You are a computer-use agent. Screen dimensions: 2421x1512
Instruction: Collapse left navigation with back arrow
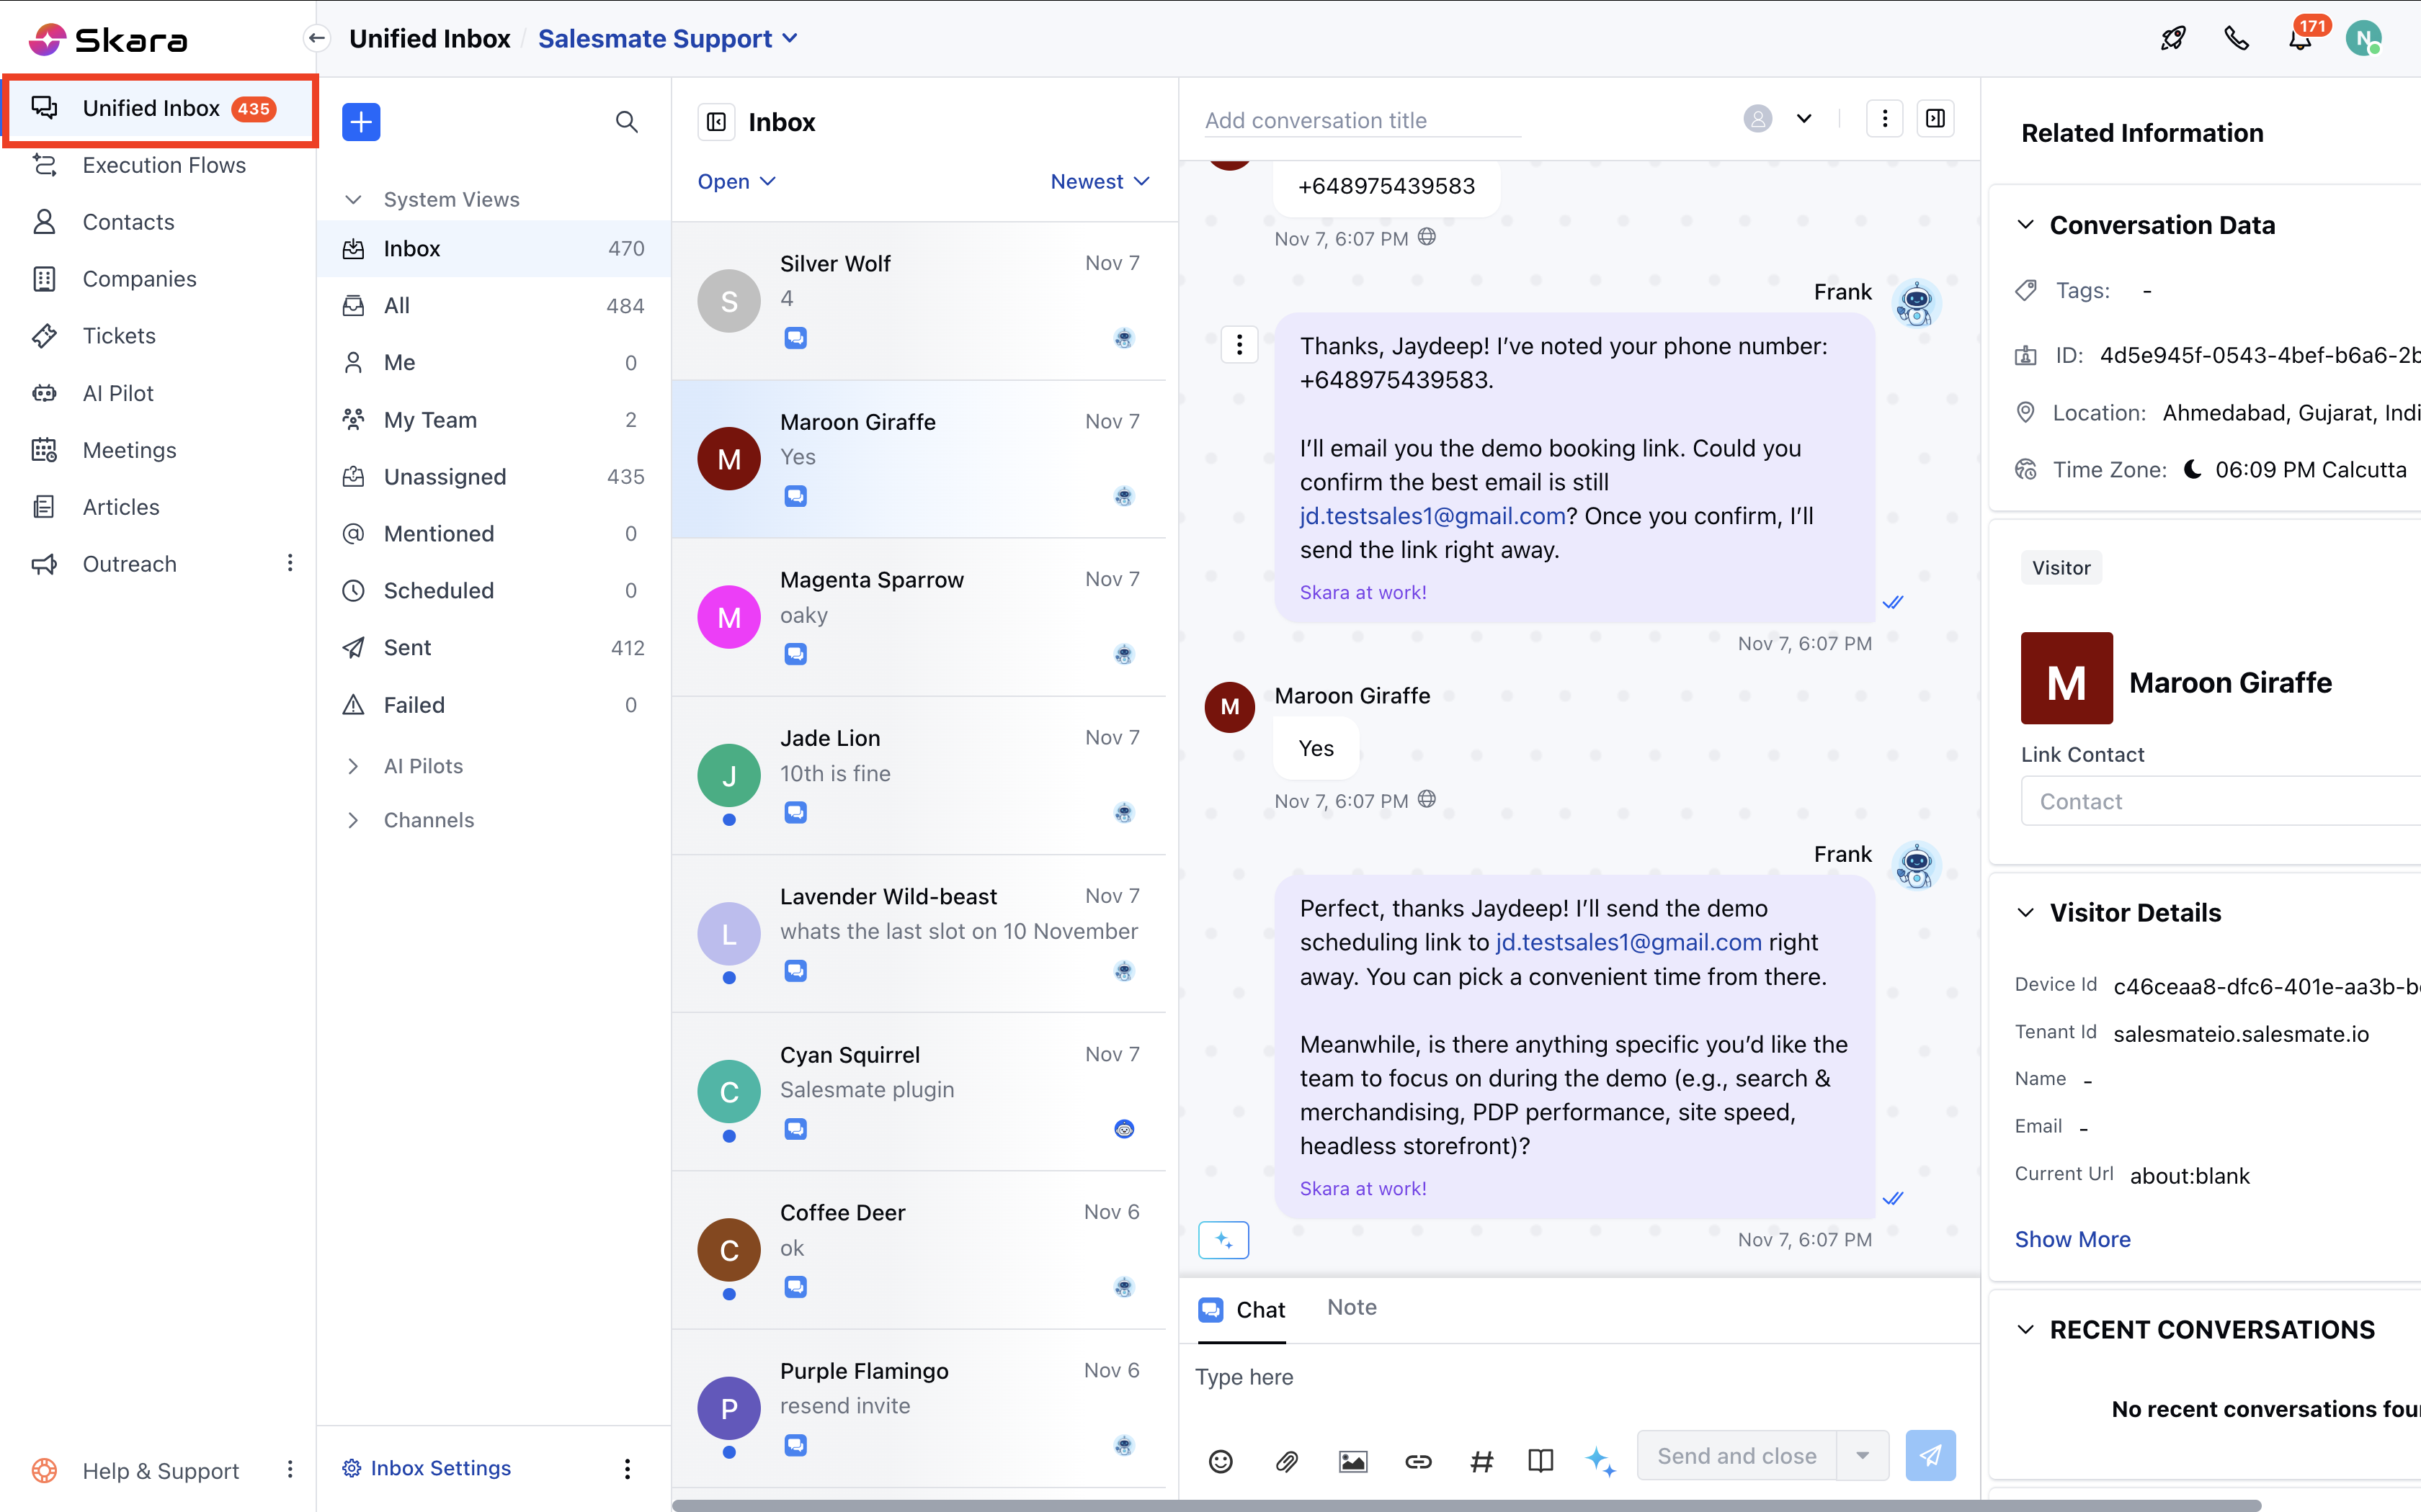click(316, 38)
